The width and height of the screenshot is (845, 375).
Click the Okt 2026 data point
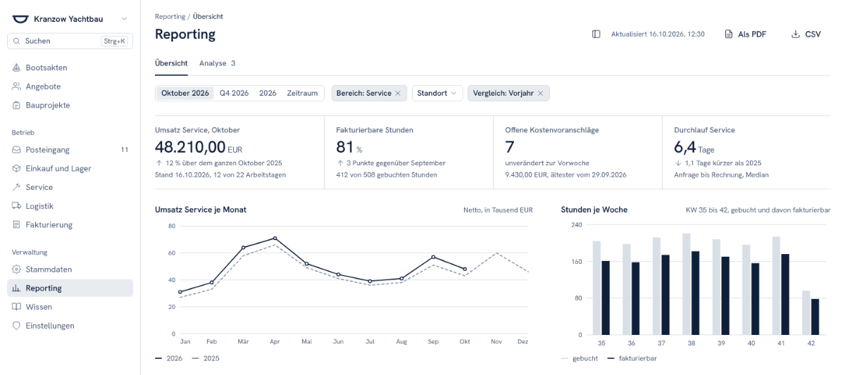point(465,269)
